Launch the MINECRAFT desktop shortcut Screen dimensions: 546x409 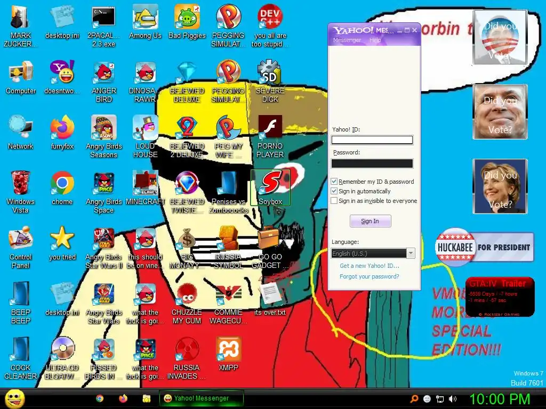tap(145, 188)
